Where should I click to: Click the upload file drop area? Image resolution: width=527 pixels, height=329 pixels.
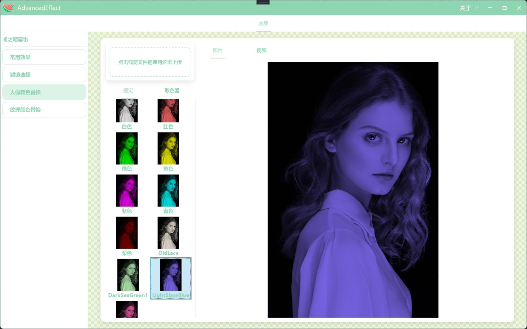coord(150,62)
